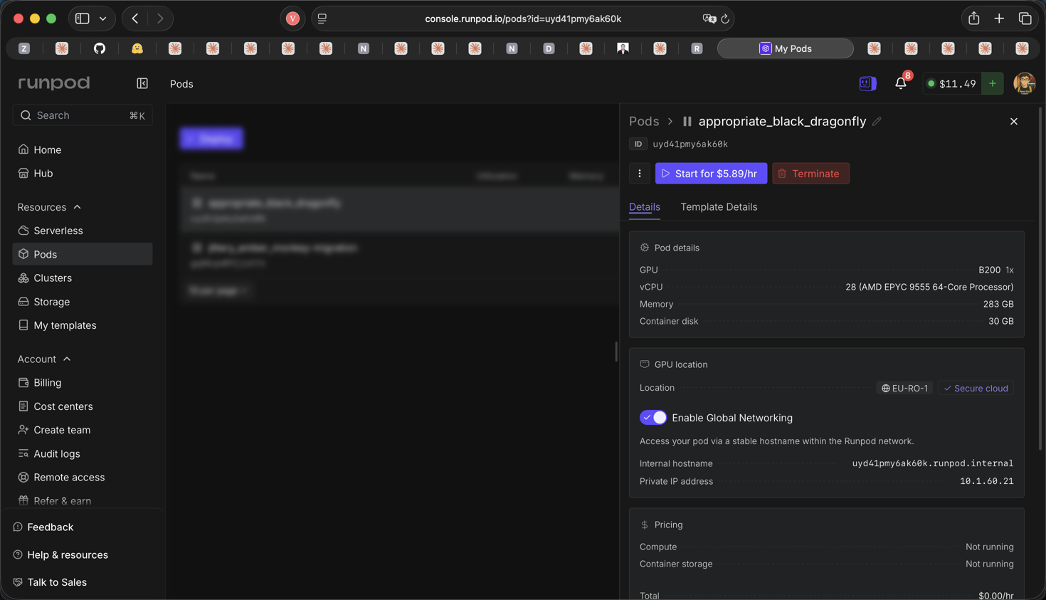The height and width of the screenshot is (600, 1046).
Task: Click the Safari address bar
Action: coord(523,19)
